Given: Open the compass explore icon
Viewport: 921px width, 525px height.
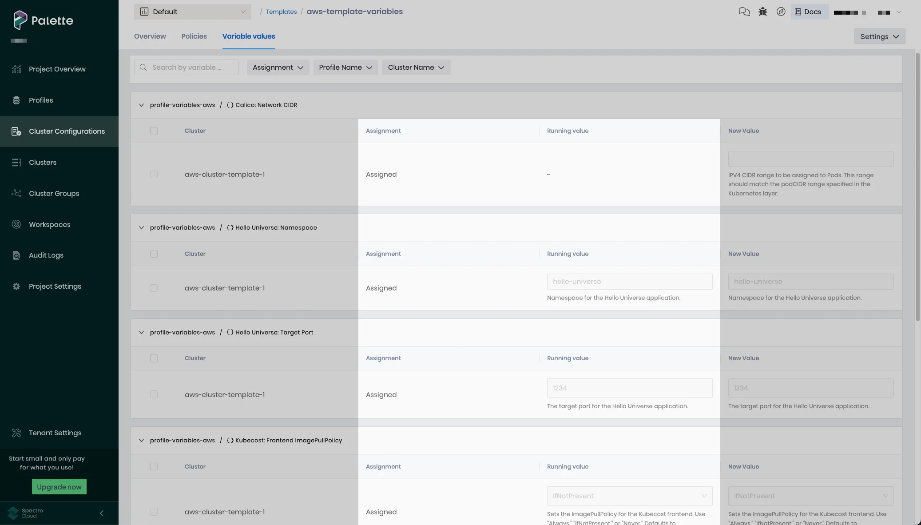Looking at the screenshot, I should (x=781, y=12).
